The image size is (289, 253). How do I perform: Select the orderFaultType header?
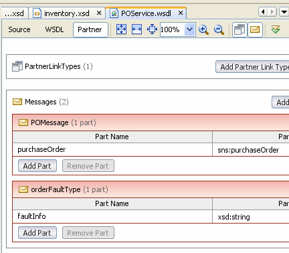pos(151,189)
